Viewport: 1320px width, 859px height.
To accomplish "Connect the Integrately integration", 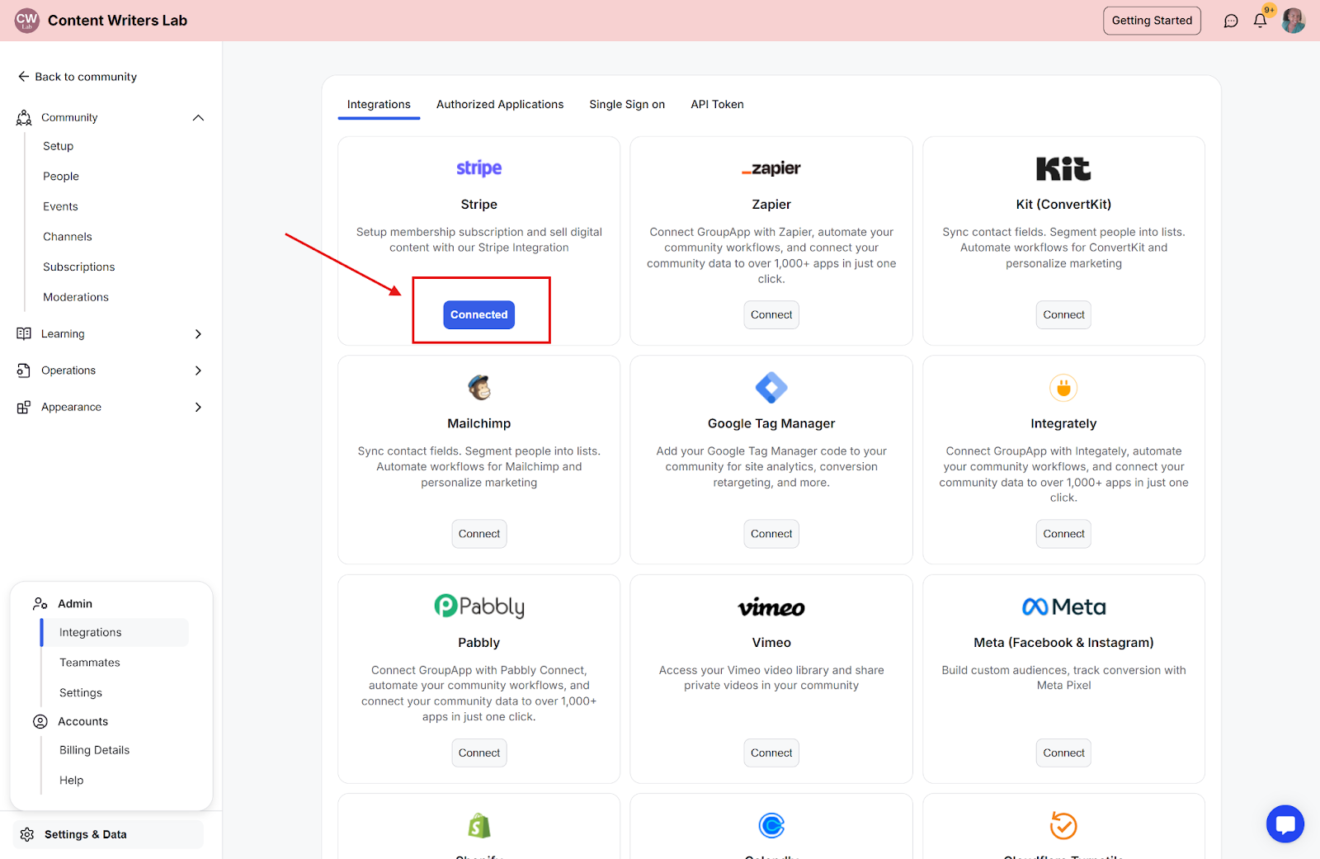I will tap(1063, 534).
